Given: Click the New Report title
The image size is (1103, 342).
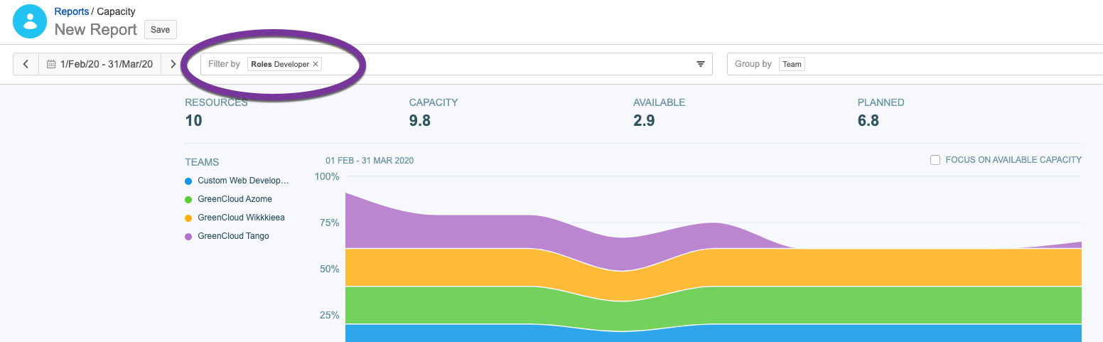Looking at the screenshot, I should point(95,29).
